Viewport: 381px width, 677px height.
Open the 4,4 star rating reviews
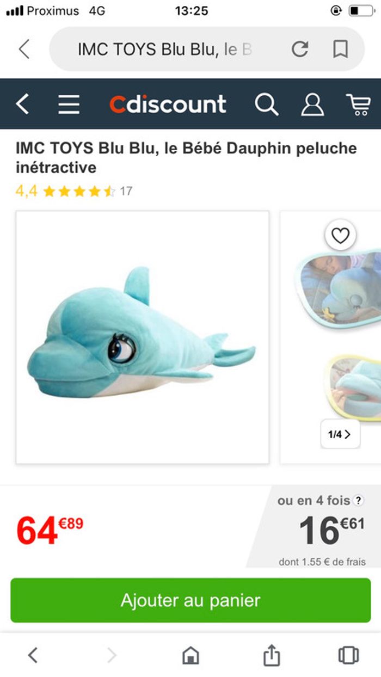(x=74, y=191)
